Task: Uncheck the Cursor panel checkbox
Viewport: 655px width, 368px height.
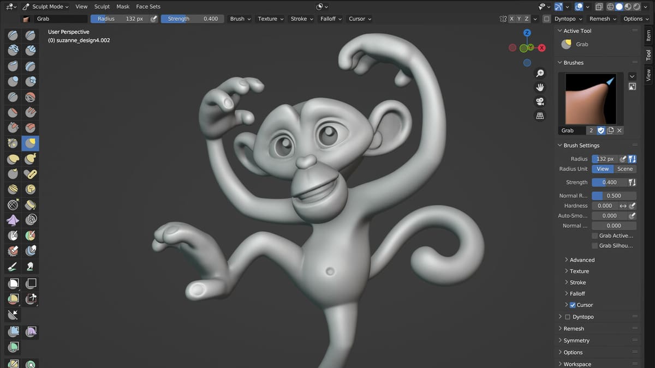Action: pyautogui.click(x=573, y=305)
